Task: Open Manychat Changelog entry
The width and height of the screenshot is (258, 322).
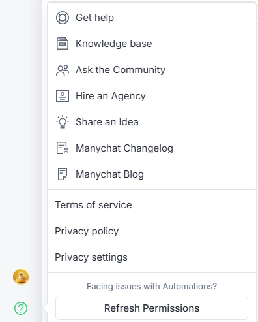Action: click(152, 148)
